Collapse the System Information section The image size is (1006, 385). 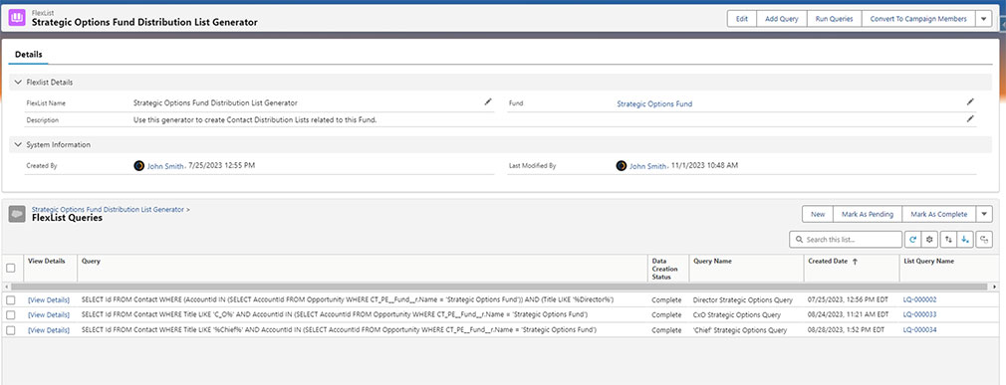(18, 145)
